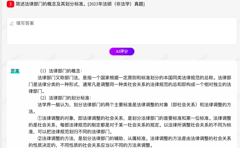Click the paragraph starting ①法律调整的对象
240x148 pixels.
130,125
